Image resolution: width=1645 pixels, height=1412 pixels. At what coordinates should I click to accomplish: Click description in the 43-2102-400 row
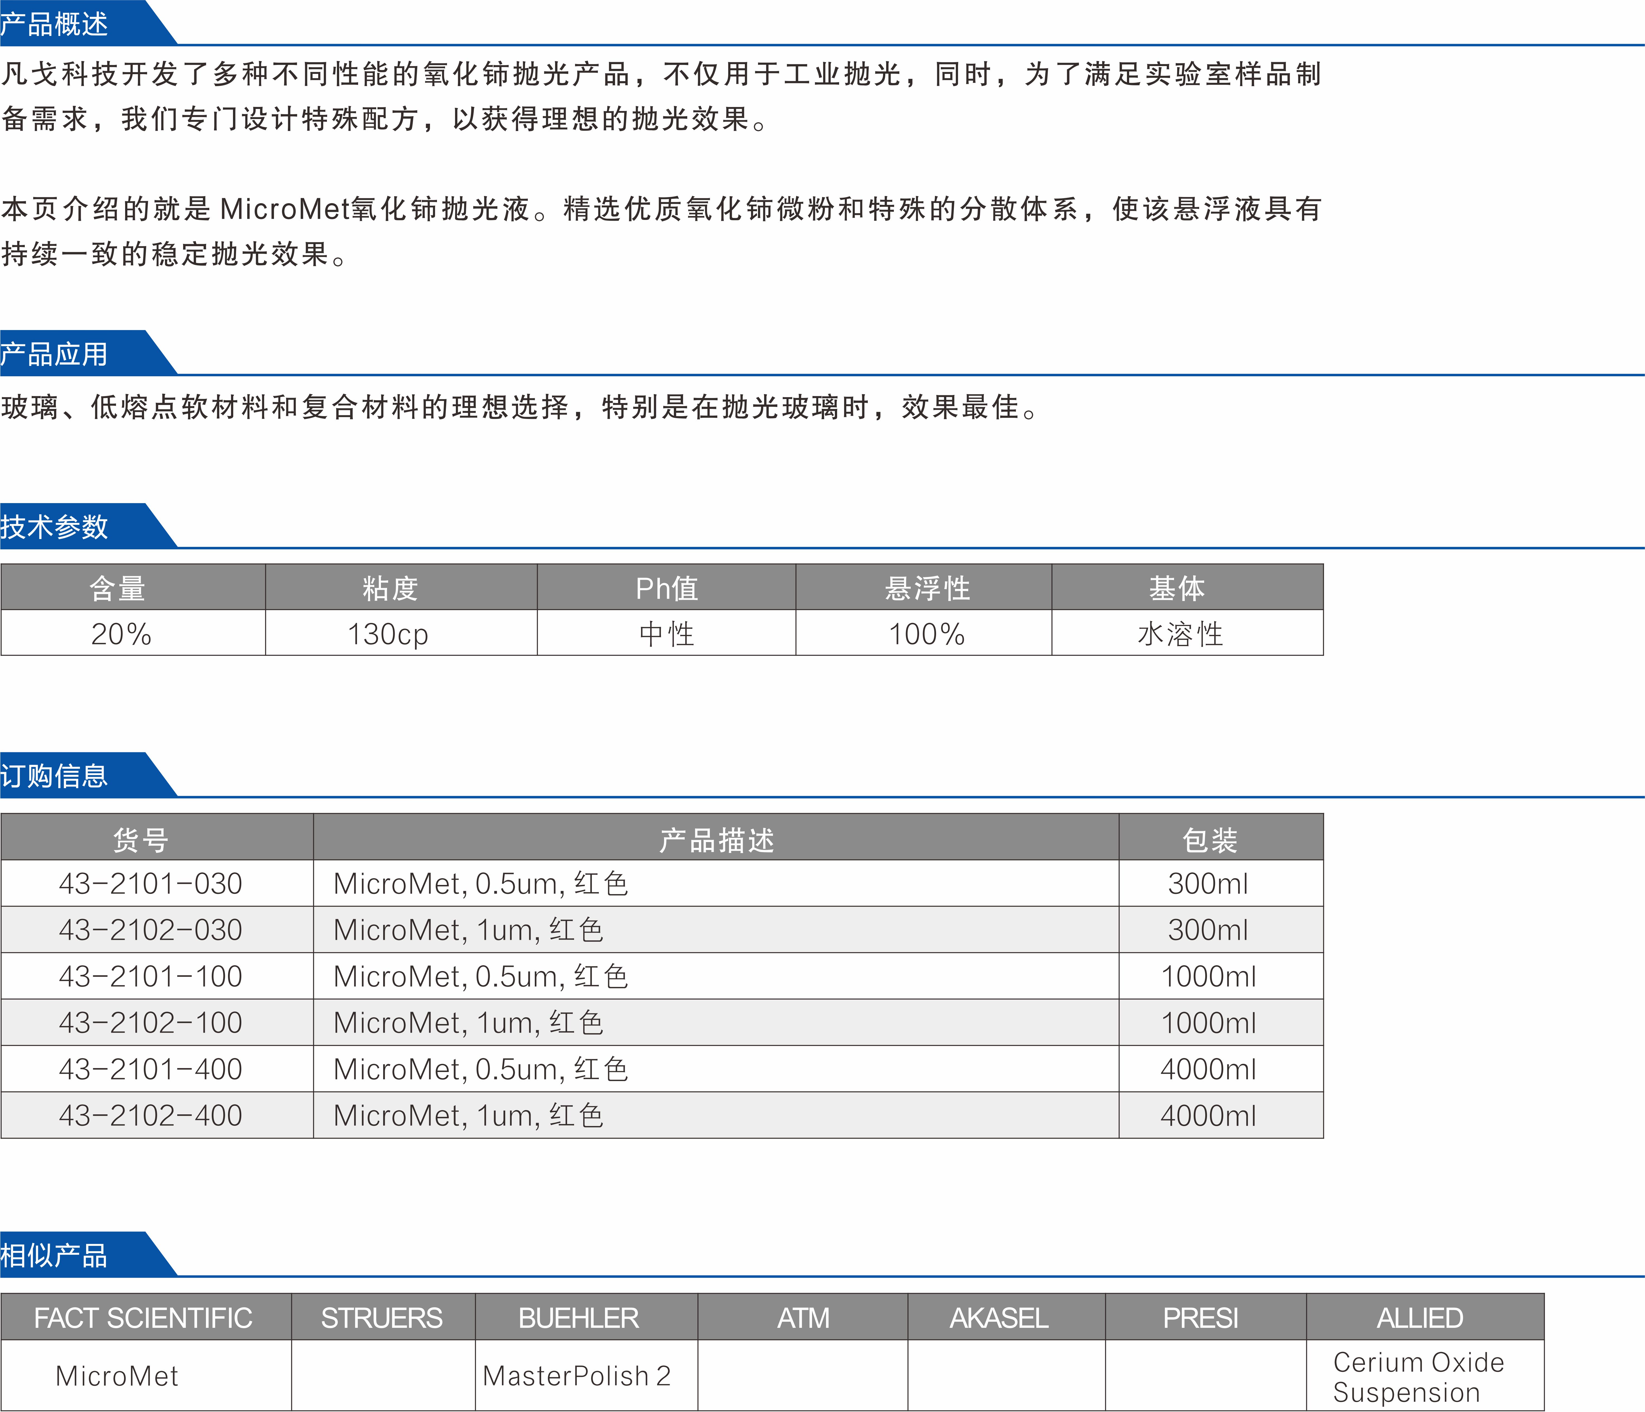tap(468, 1116)
